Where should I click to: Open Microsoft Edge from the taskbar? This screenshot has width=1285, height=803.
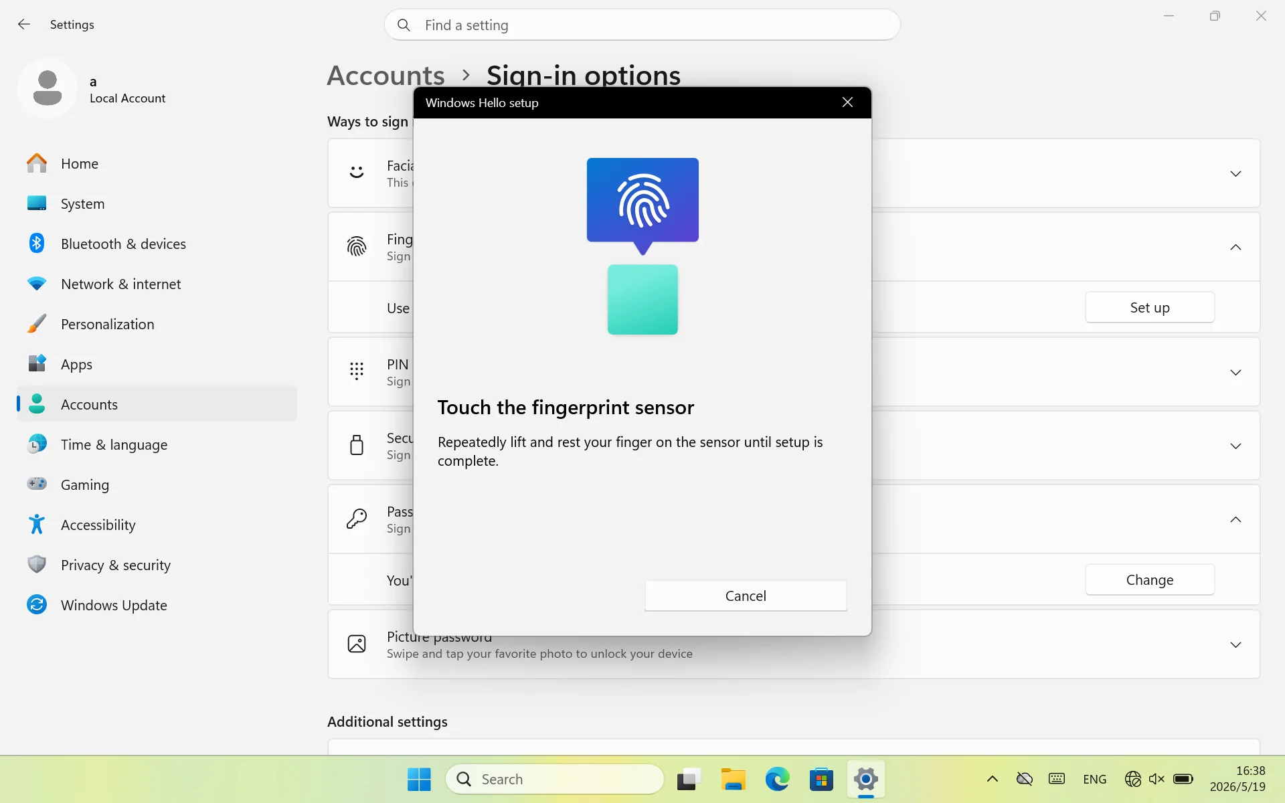[777, 779]
